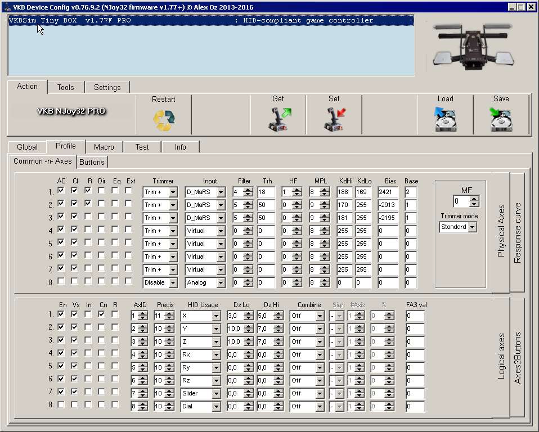The image size is (539, 432).
Task: Click the Save hard drive icon
Action: [x=501, y=119]
